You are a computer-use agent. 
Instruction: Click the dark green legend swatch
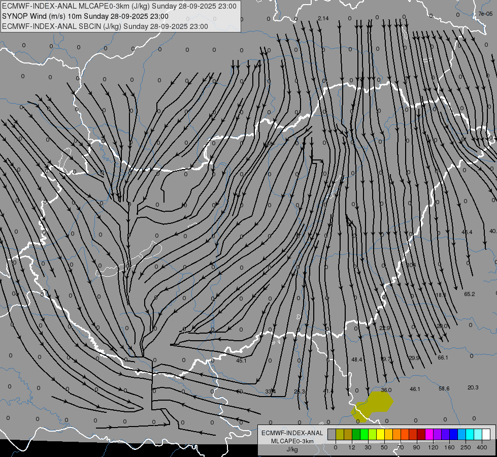pyautogui.click(x=356, y=434)
